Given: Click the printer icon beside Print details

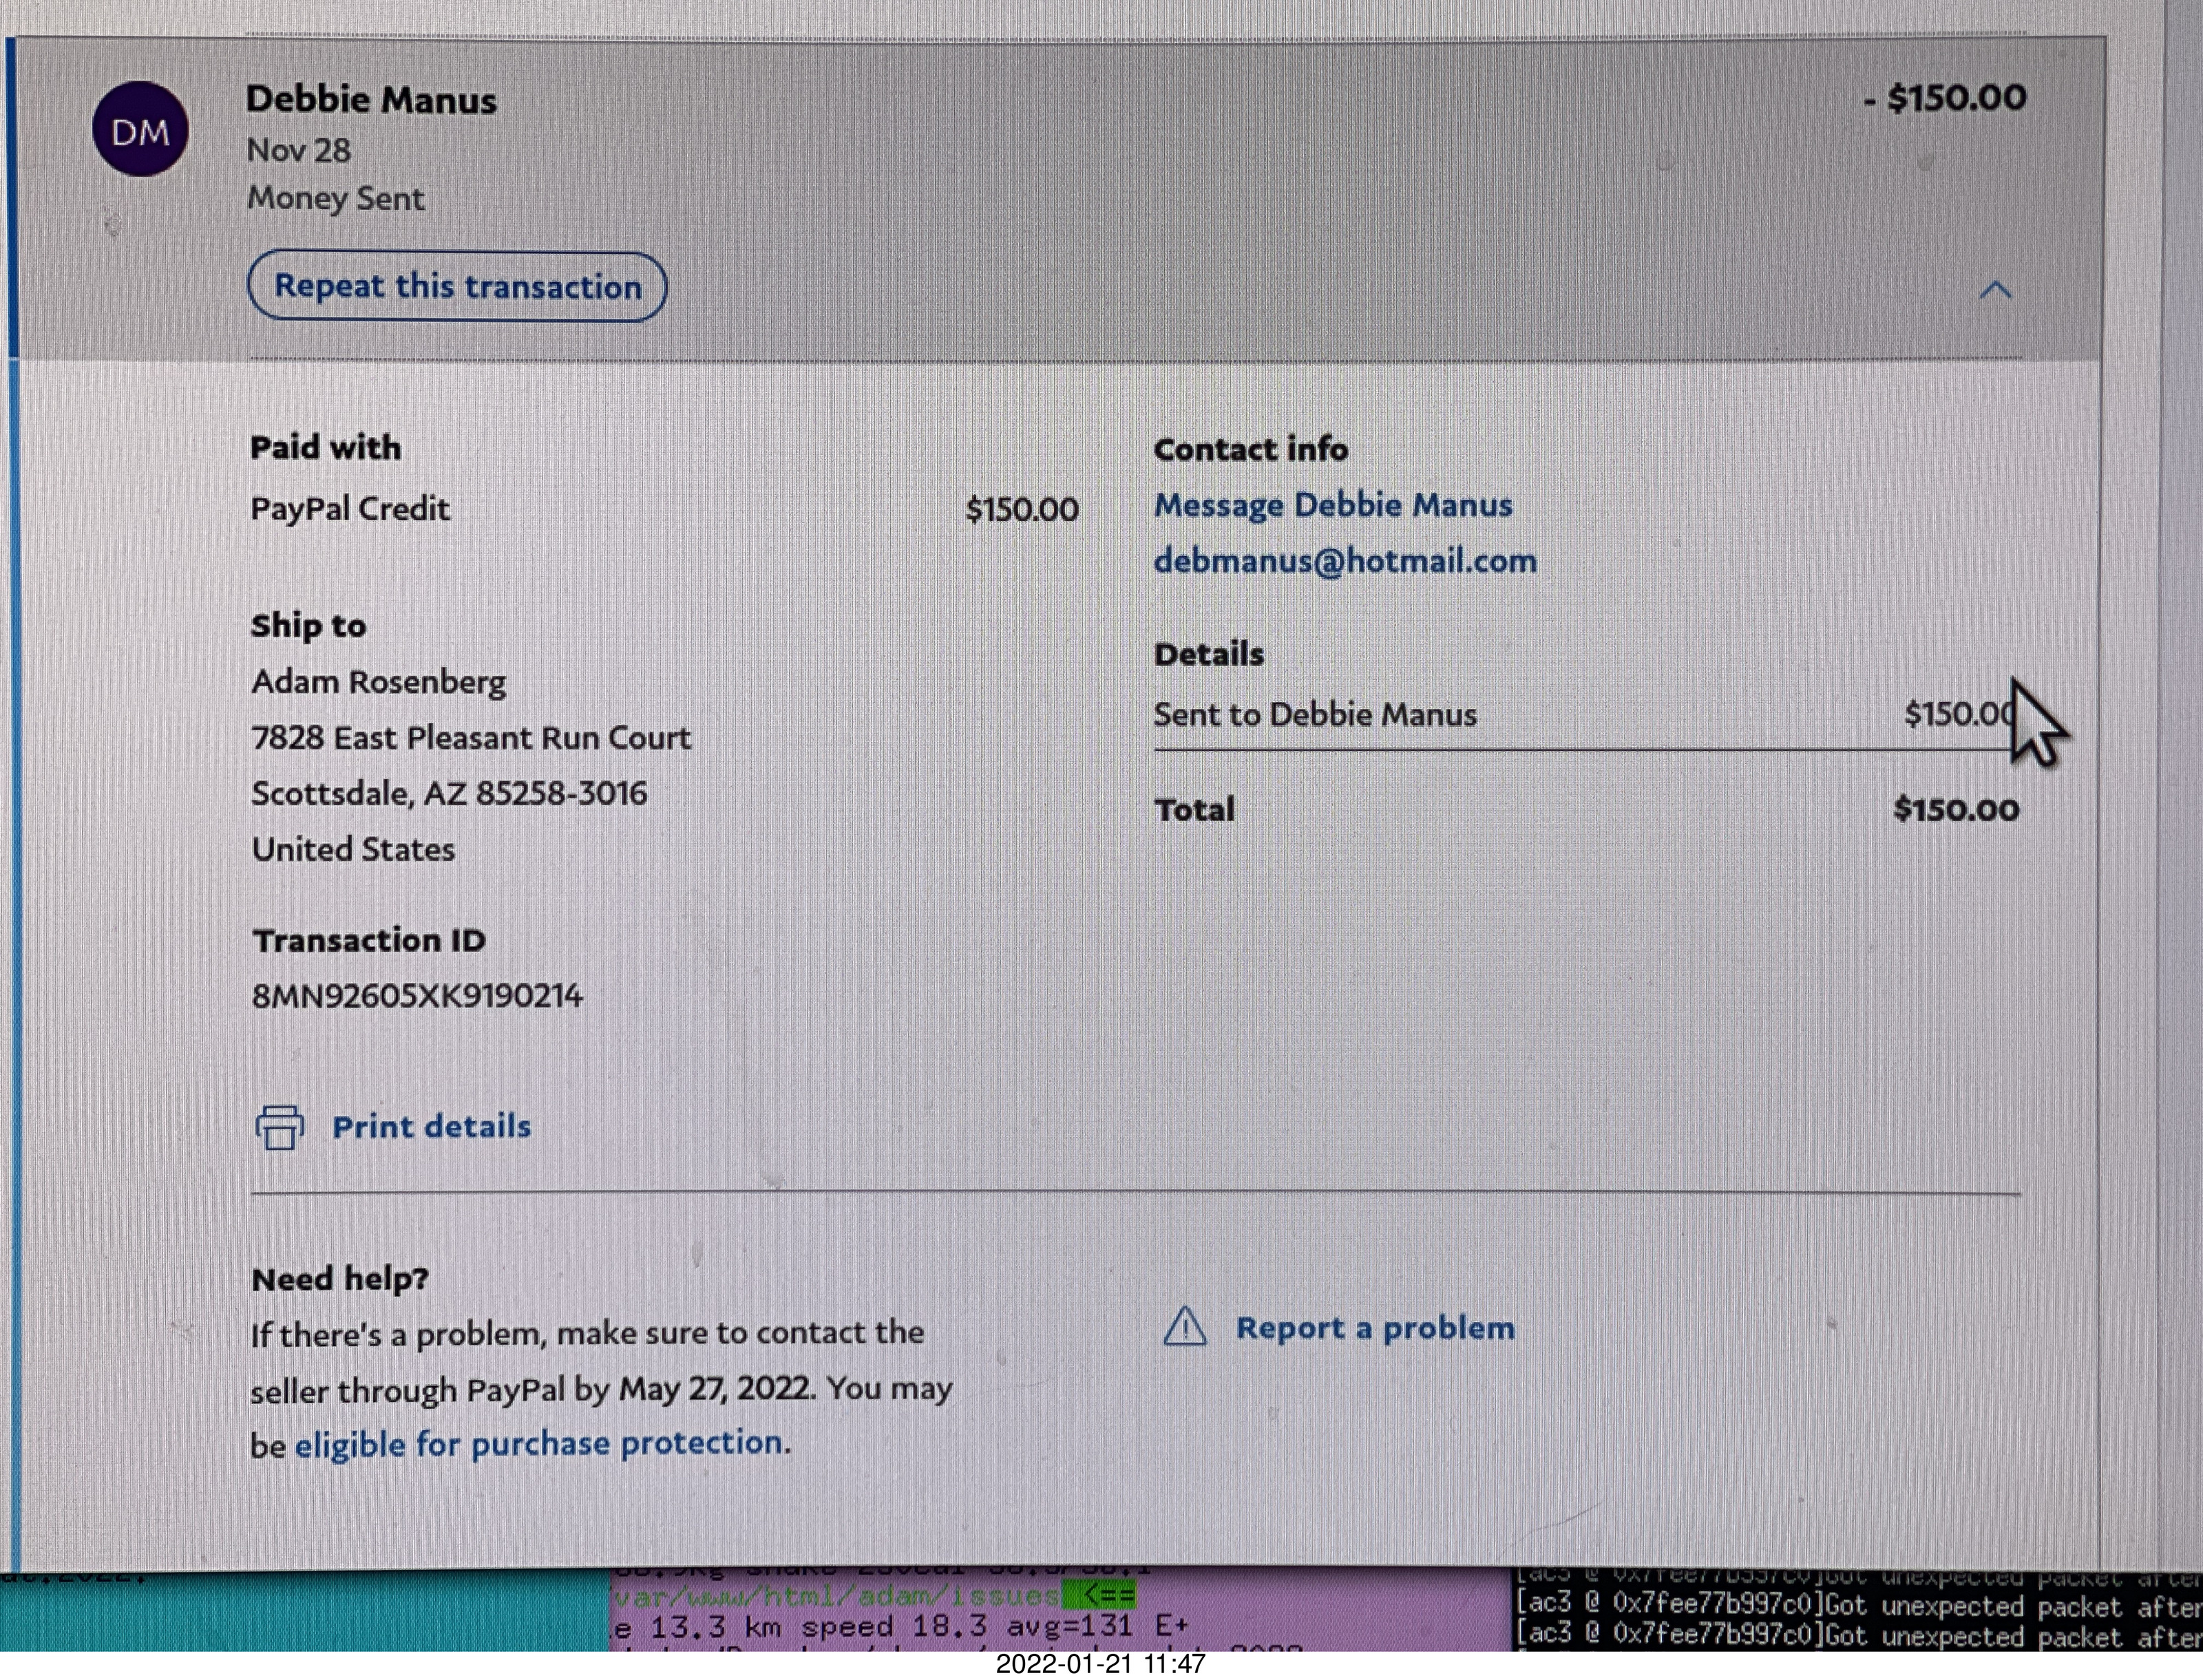Looking at the screenshot, I should (x=280, y=1127).
